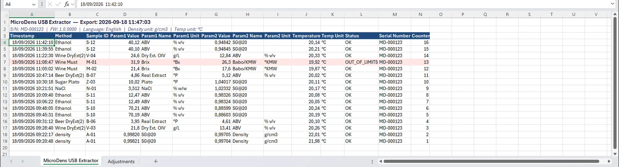Screen dimensions: 619x167
Task: Select column A header
Action: (32, 14)
